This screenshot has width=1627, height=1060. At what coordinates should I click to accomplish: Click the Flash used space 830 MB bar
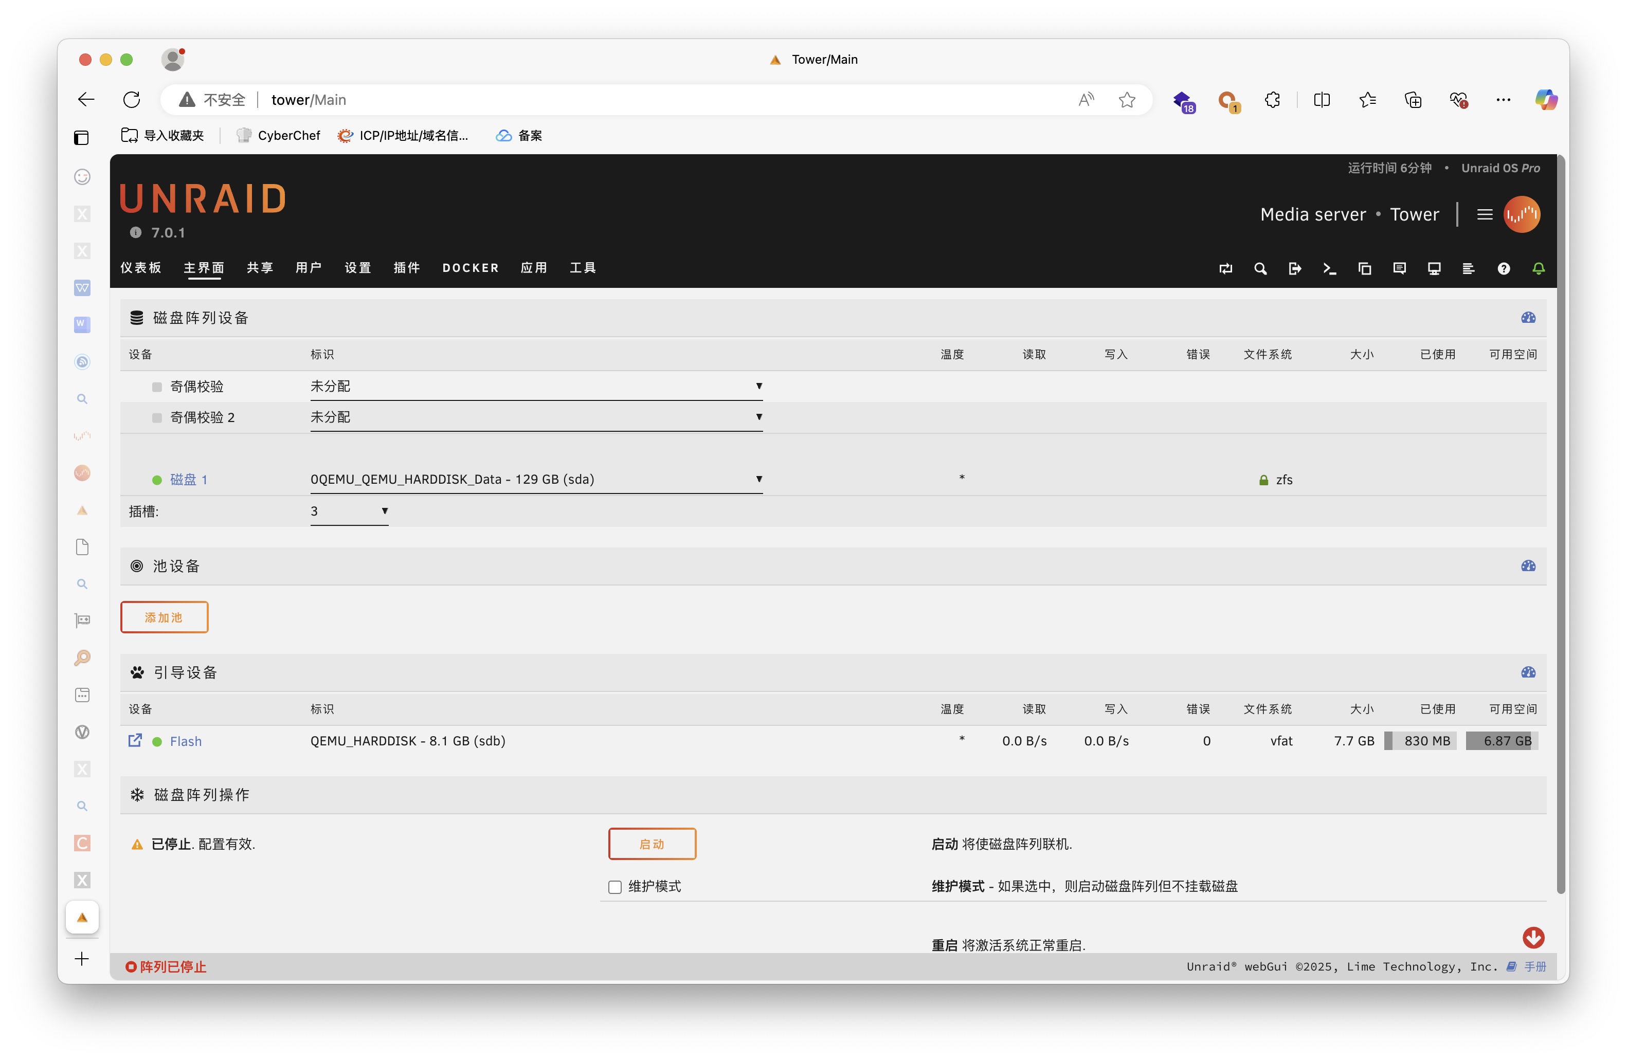1420,741
